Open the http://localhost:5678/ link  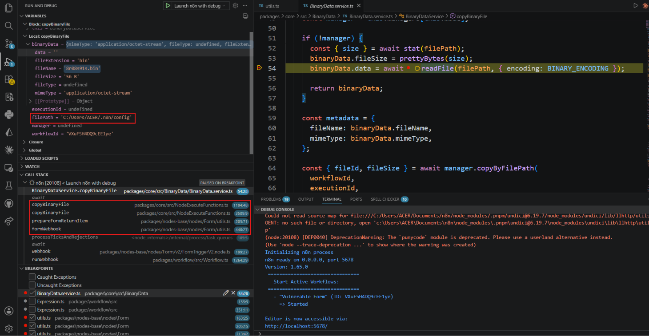point(296,326)
